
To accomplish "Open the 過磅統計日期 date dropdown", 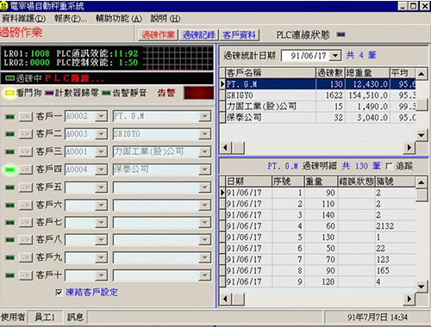I will click(x=334, y=55).
